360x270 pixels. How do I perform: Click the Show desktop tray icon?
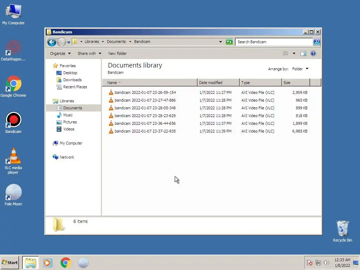[x=356, y=263]
